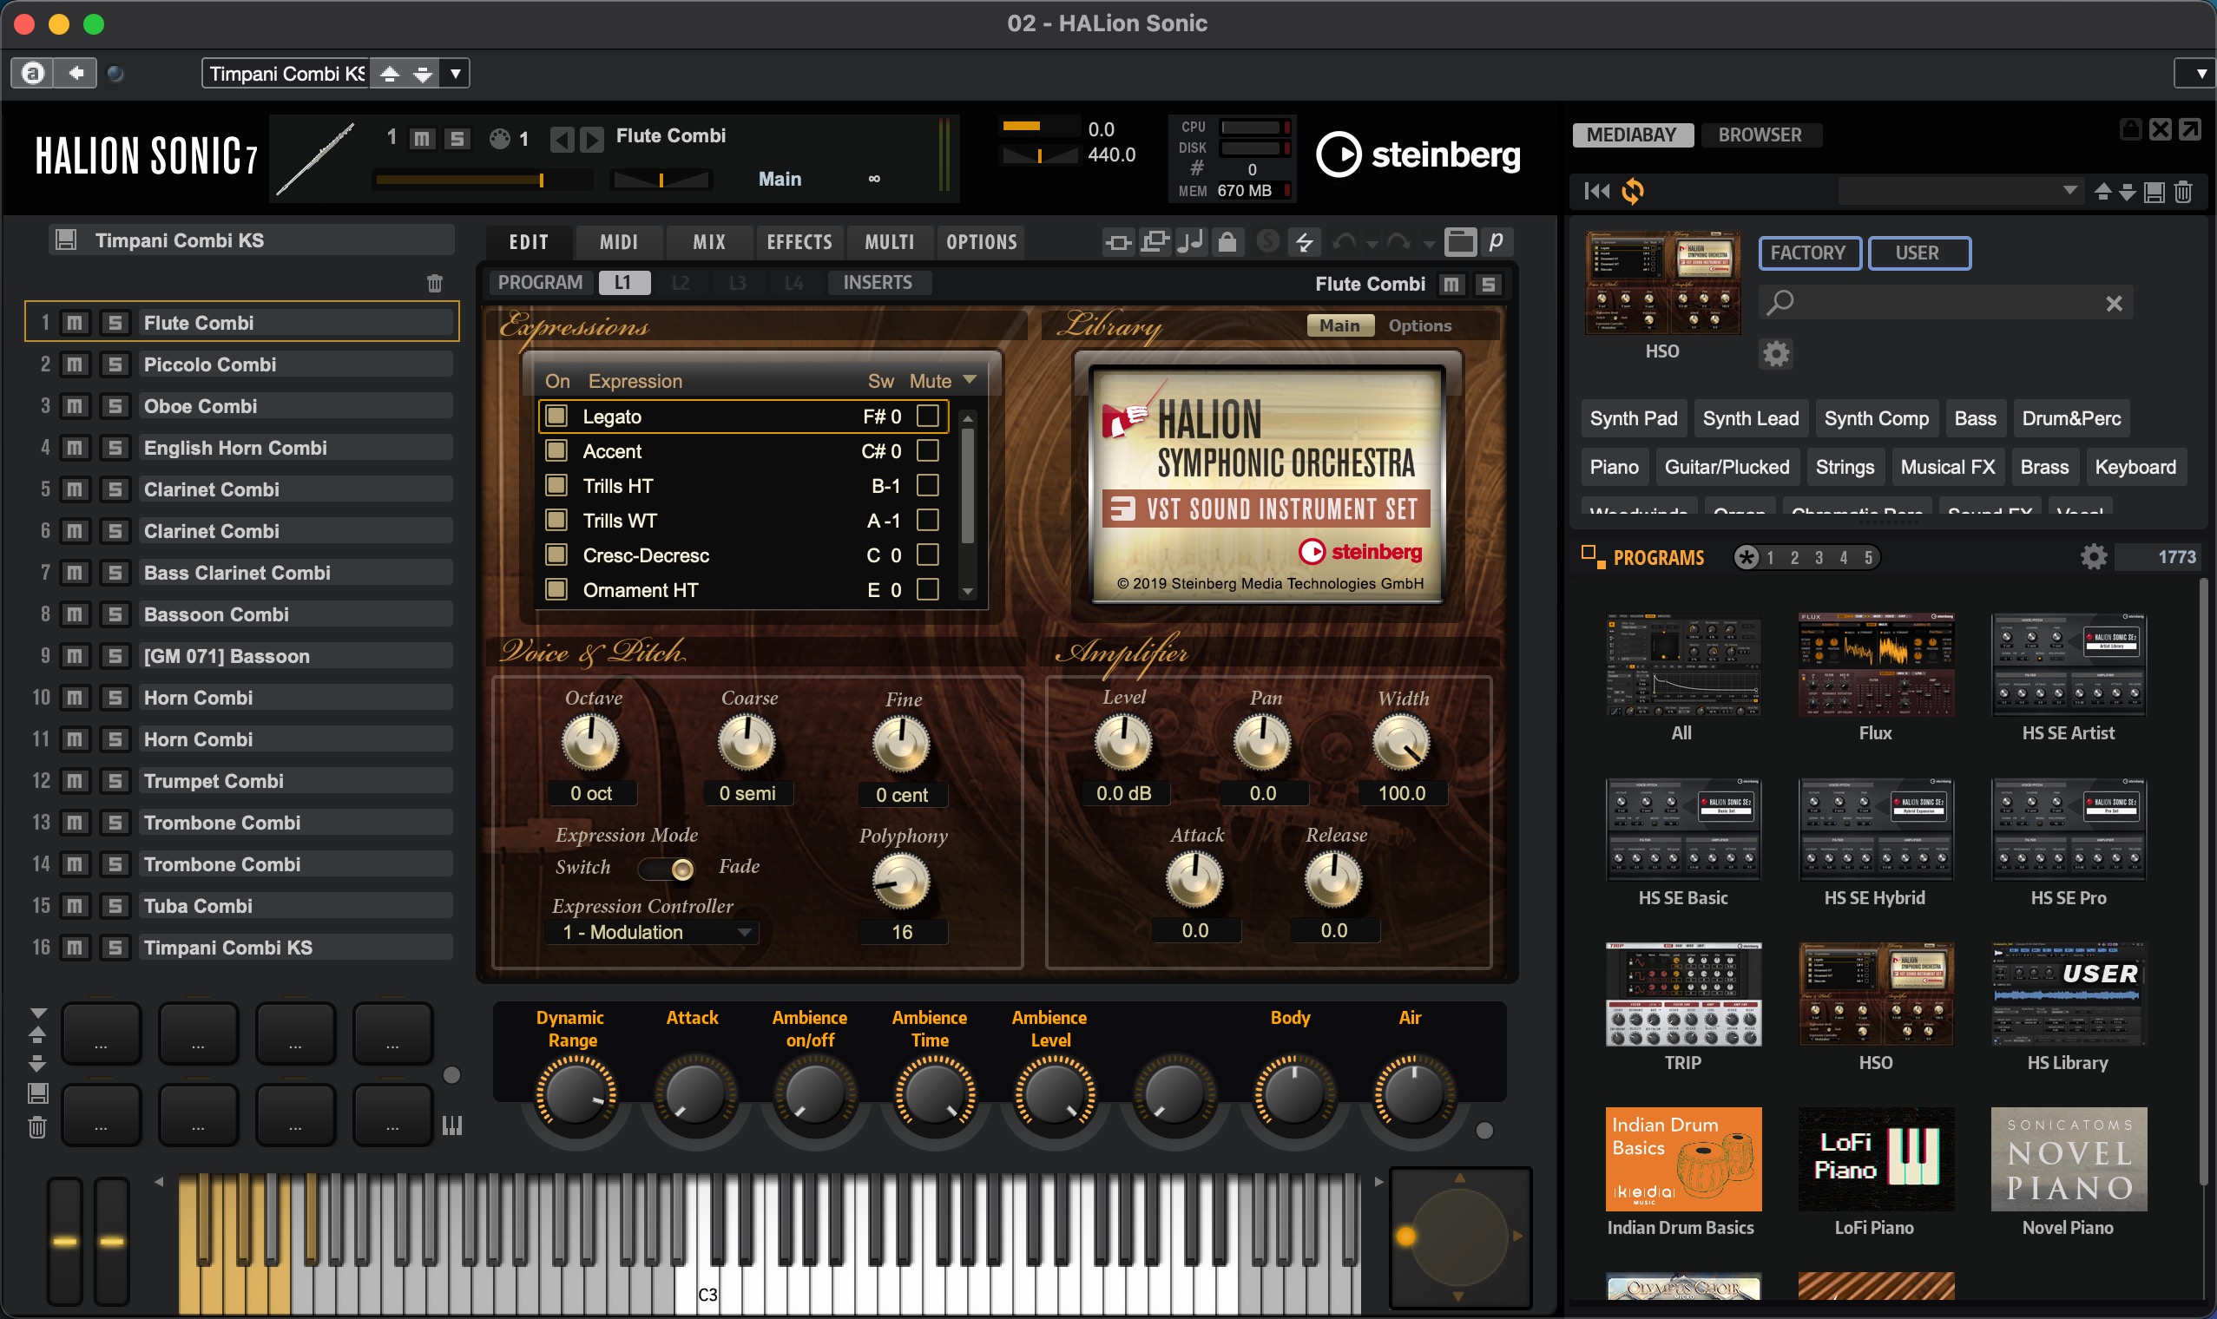Toggle the Accent Mute checkbox

coord(928,450)
